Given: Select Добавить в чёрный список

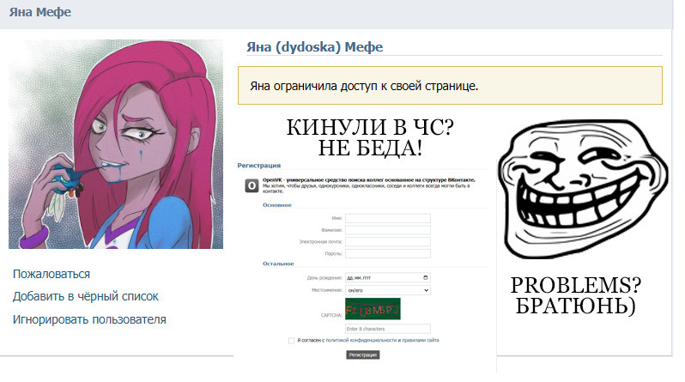Looking at the screenshot, I should point(86,296).
